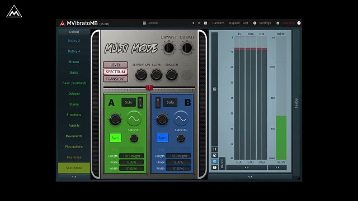Click the popup window icon below pause
This screenshot has height=201, width=358.
coord(215,155)
